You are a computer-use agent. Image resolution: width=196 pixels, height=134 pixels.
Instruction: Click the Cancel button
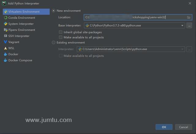tap(183, 127)
